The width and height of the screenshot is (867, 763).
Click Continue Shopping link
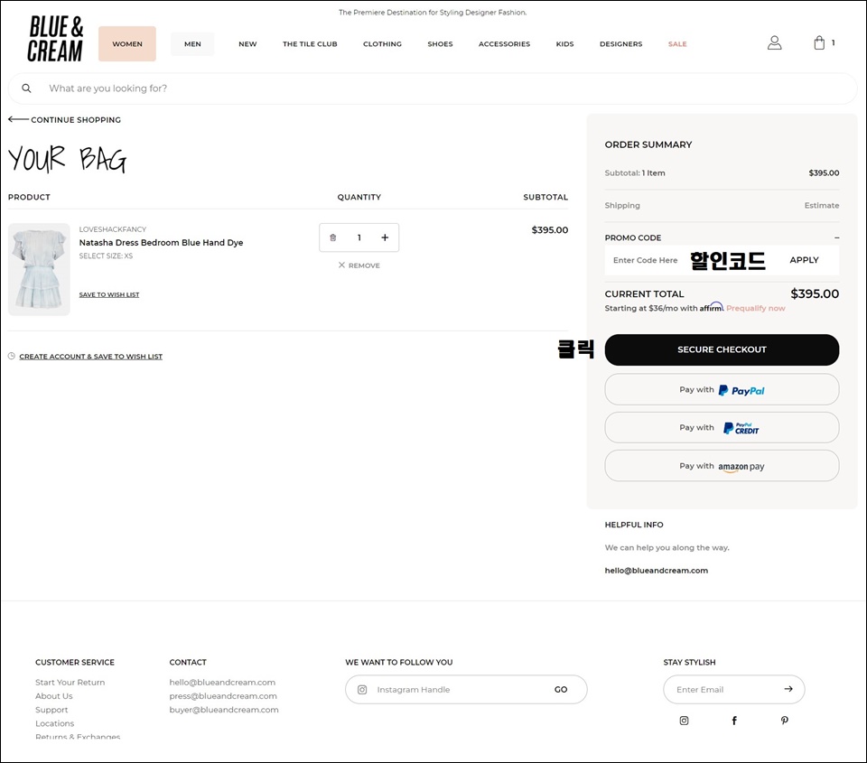(76, 119)
